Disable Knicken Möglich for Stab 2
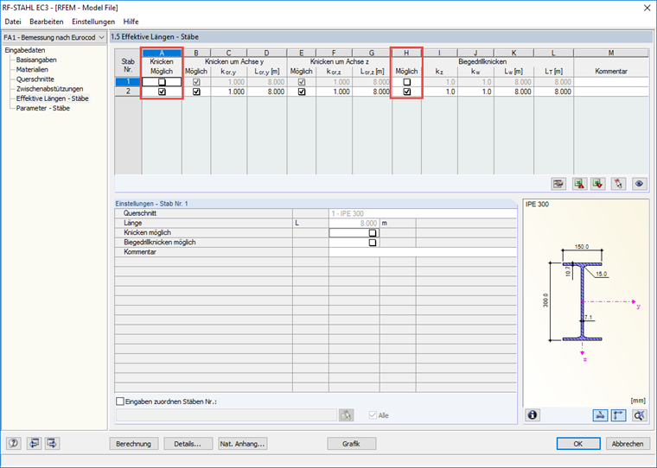657x468 pixels. [x=162, y=92]
